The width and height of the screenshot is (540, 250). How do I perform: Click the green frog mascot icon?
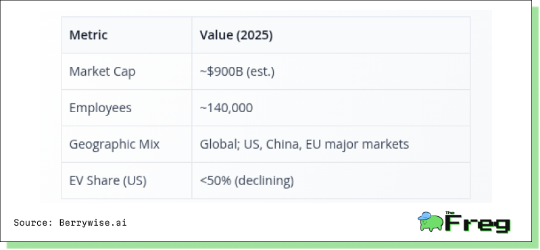click(431, 222)
